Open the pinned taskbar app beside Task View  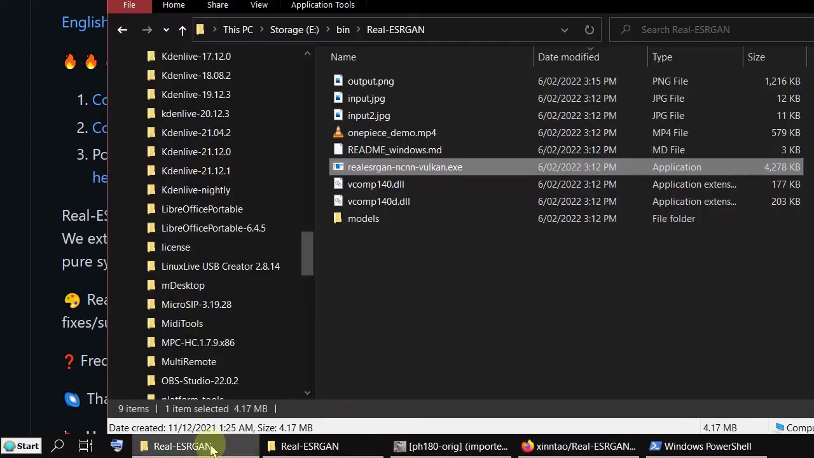click(x=116, y=447)
